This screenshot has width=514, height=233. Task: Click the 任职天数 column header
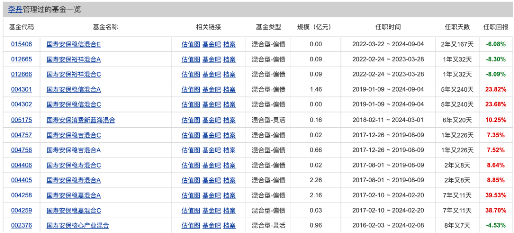click(x=457, y=27)
